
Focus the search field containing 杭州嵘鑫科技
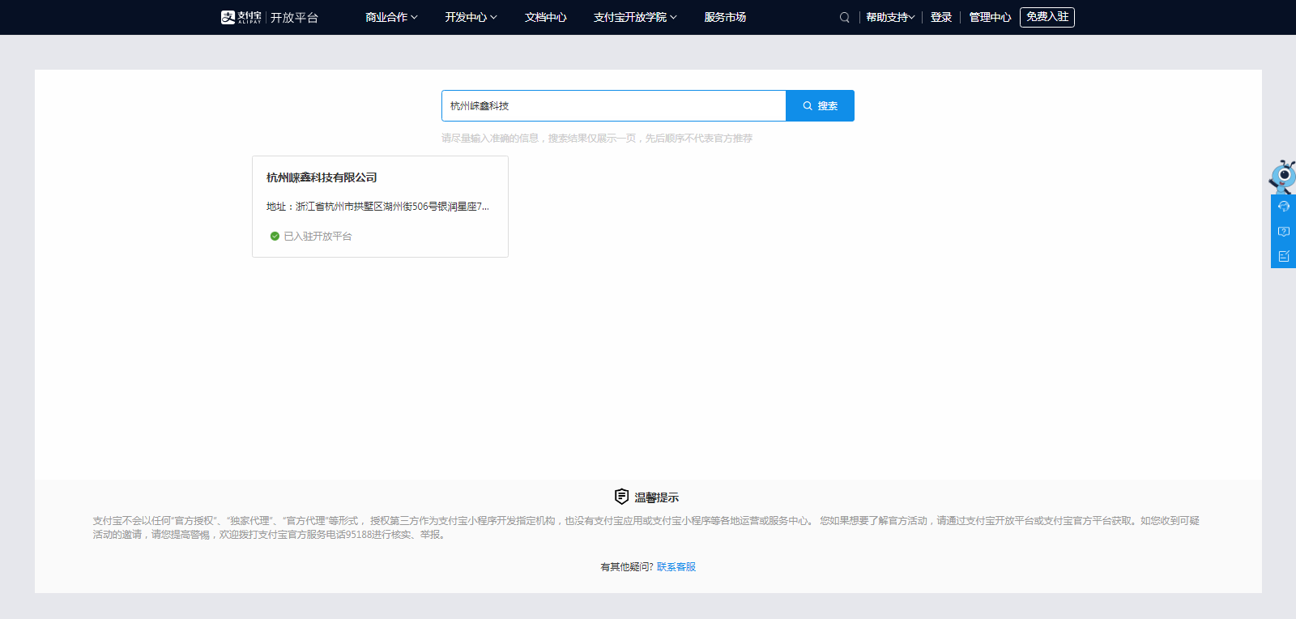(613, 106)
